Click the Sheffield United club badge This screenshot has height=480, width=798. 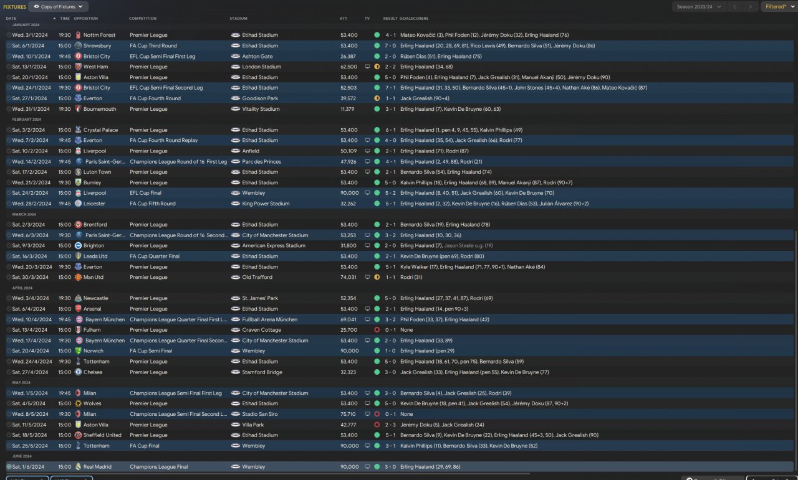point(78,435)
